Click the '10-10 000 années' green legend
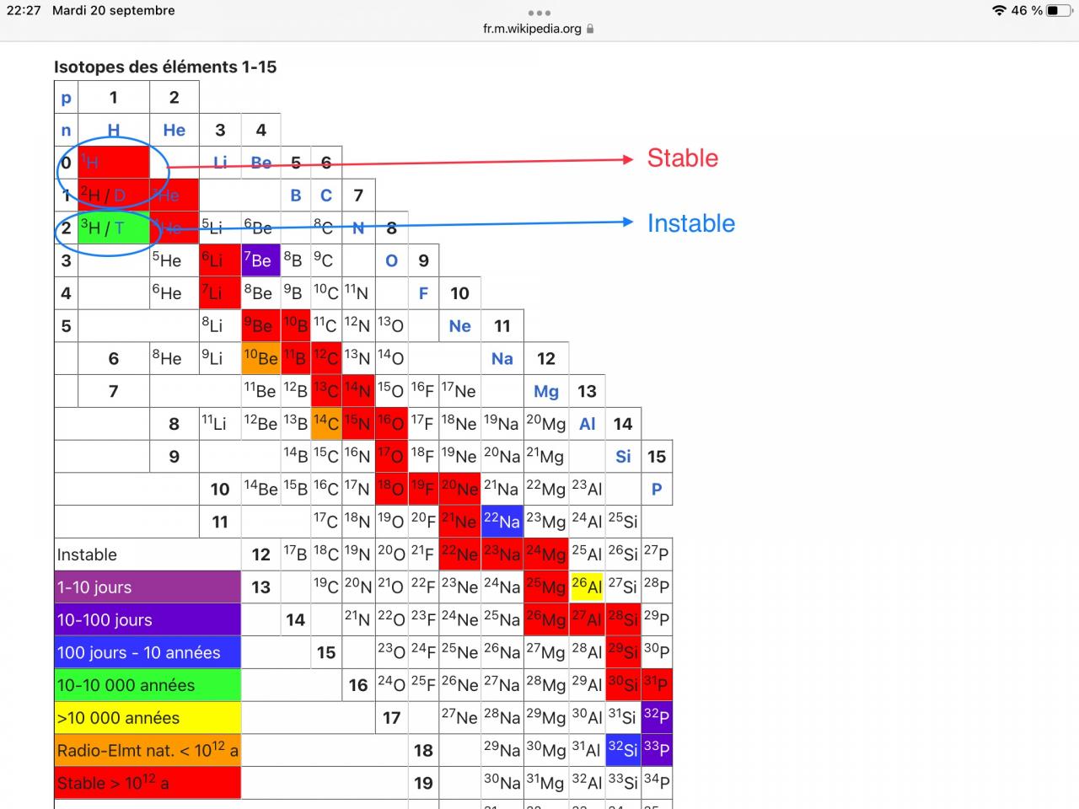The width and height of the screenshot is (1079, 809). click(148, 685)
